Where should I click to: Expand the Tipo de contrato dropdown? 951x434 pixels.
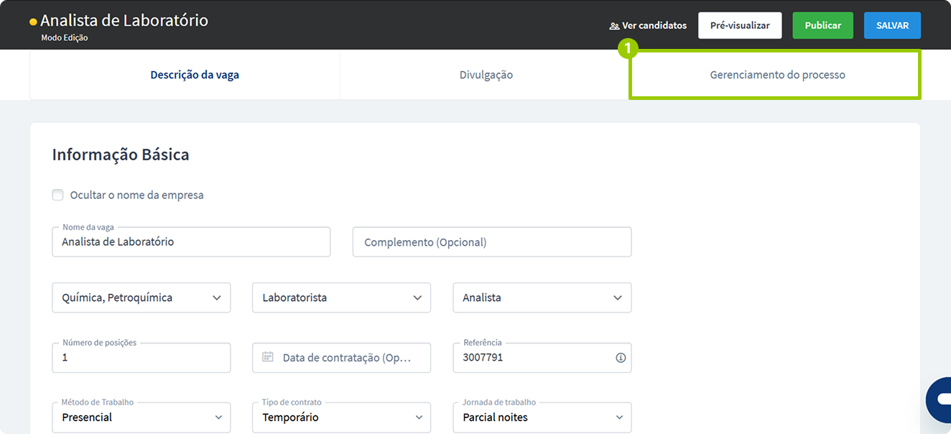(x=341, y=417)
